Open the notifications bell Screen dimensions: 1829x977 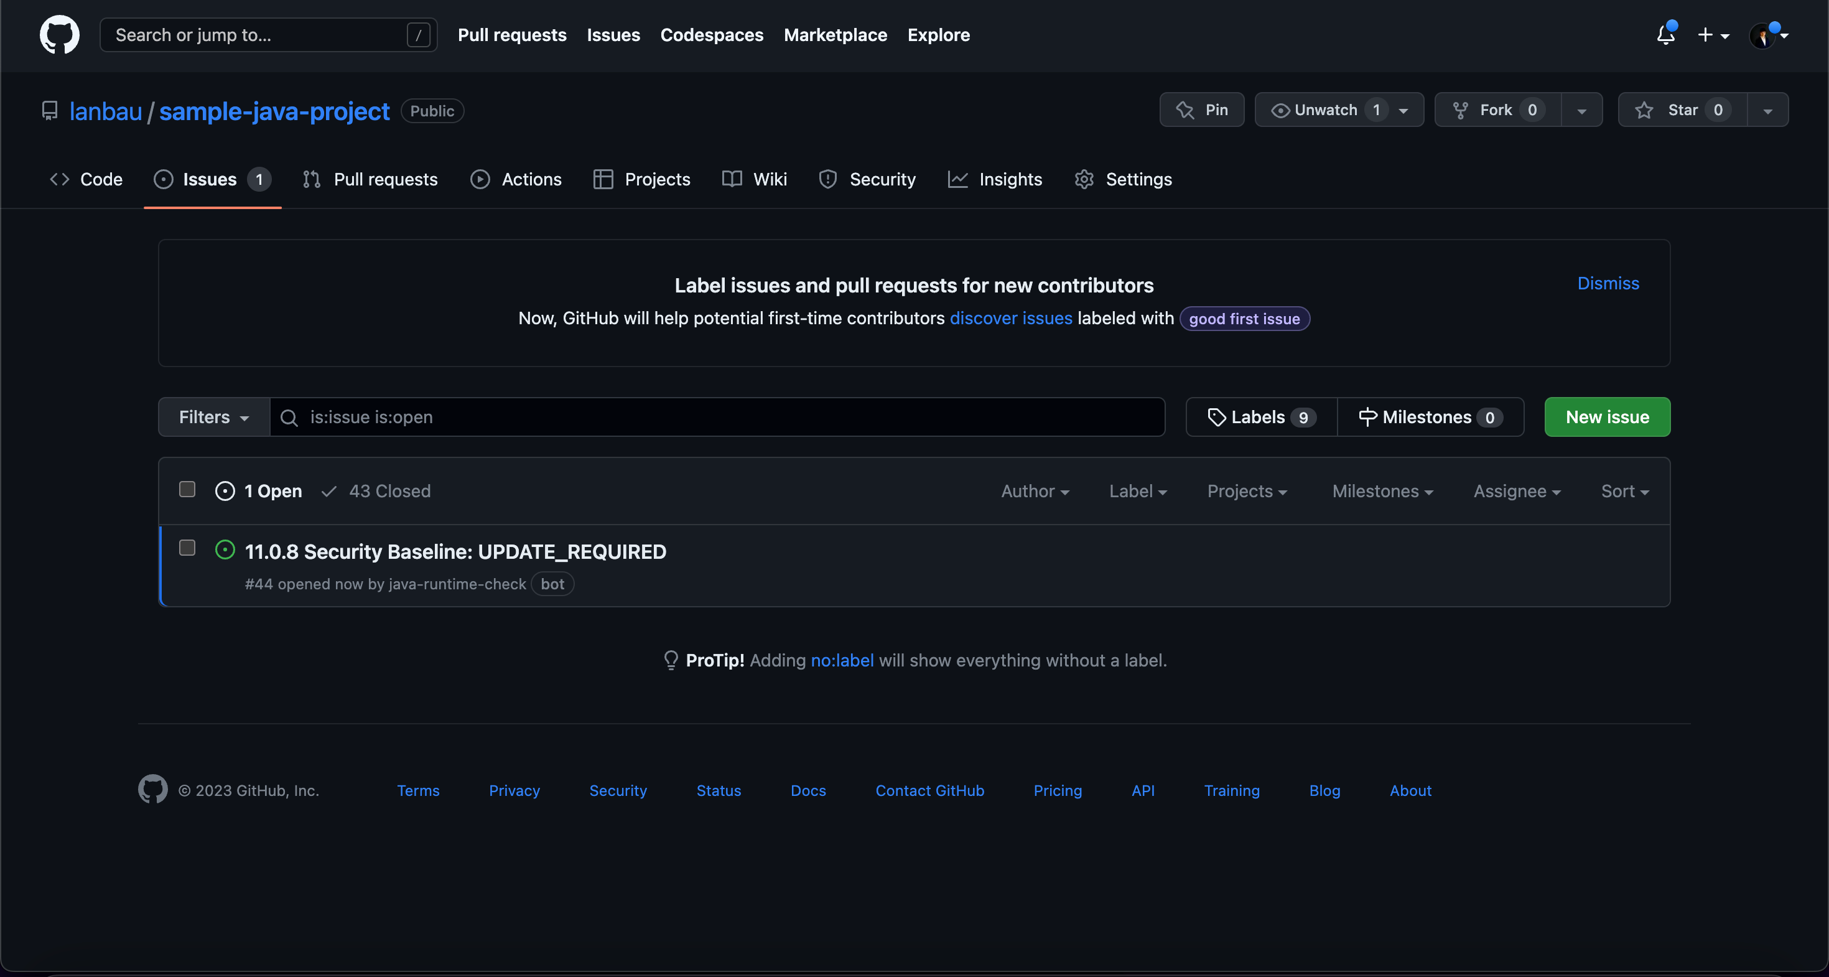click(x=1666, y=35)
